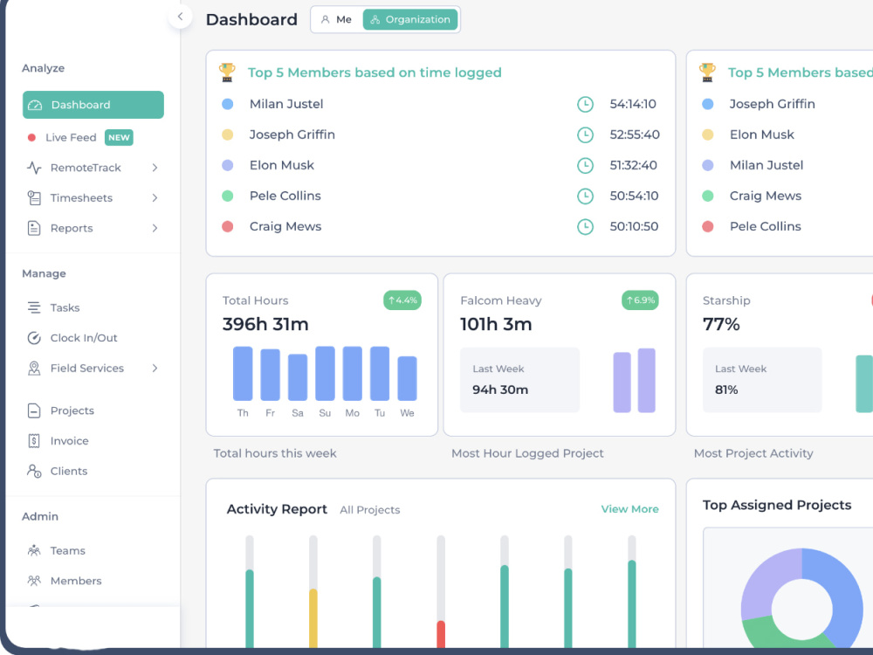Click trophy icon on time logged card
873x655 pixels.
227,72
